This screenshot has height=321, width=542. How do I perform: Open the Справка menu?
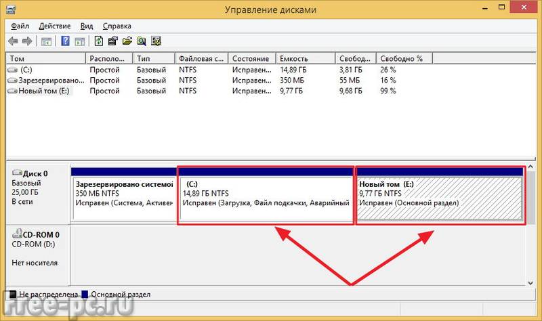click(x=117, y=26)
